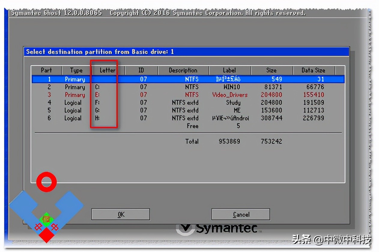
Task: Click the red circle icon
Action: pos(47,182)
